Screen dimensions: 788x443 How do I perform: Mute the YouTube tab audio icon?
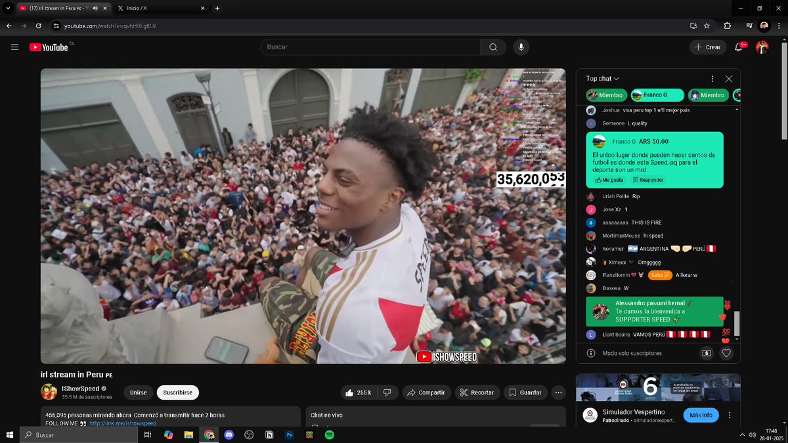pyautogui.click(x=95, y=9)
